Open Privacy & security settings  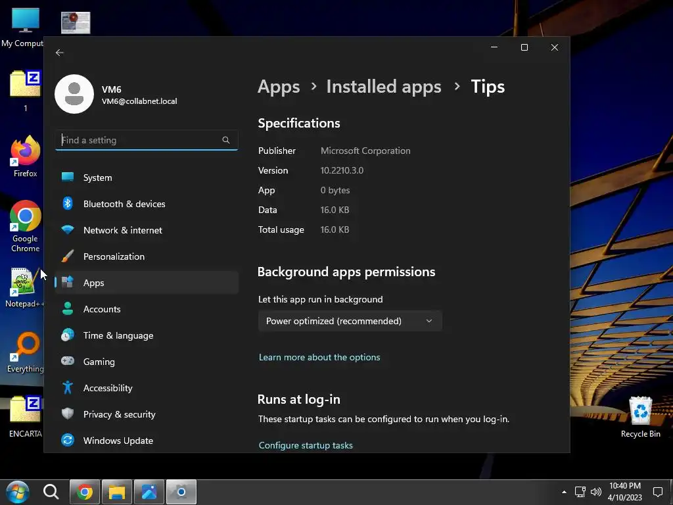[x=147, y=414]
